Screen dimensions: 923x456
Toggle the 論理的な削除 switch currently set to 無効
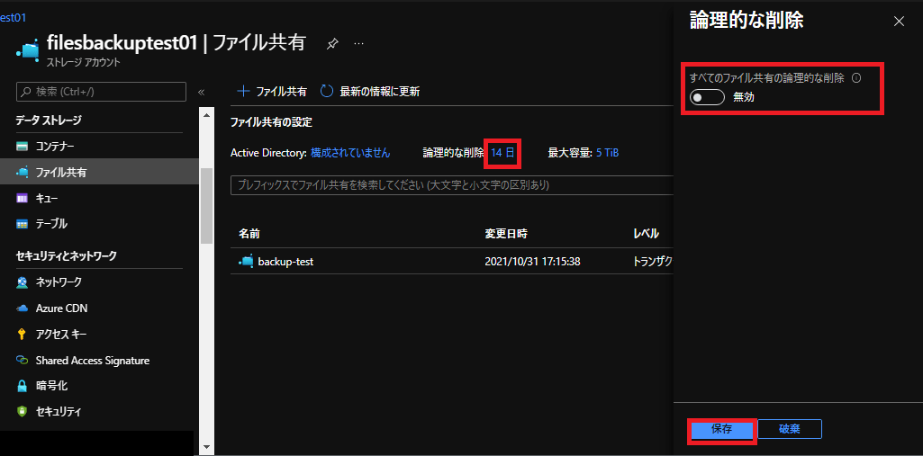[708, 97]
